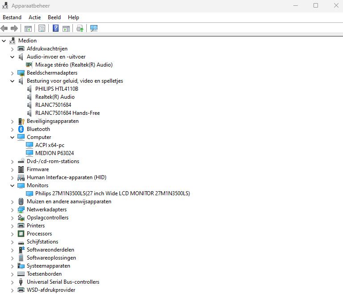Select the Philips 27M1N3500LS monitor entry

pos(112,193)
